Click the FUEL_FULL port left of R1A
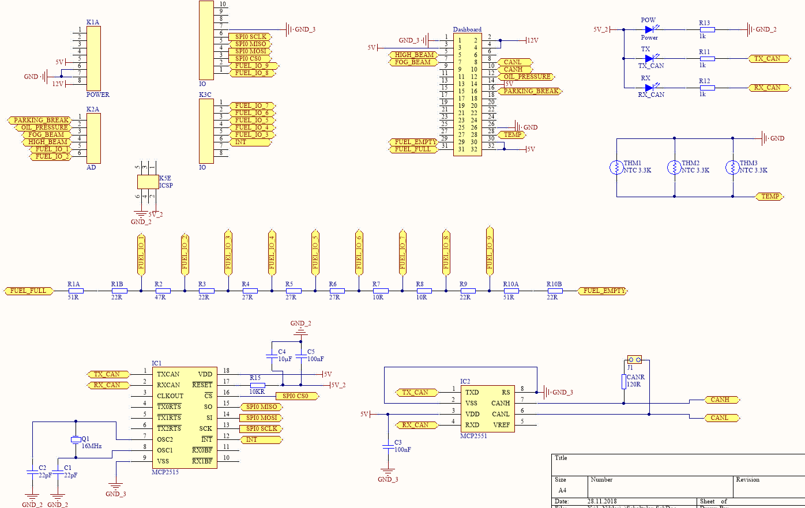805x508 pixels. [28, 291]
